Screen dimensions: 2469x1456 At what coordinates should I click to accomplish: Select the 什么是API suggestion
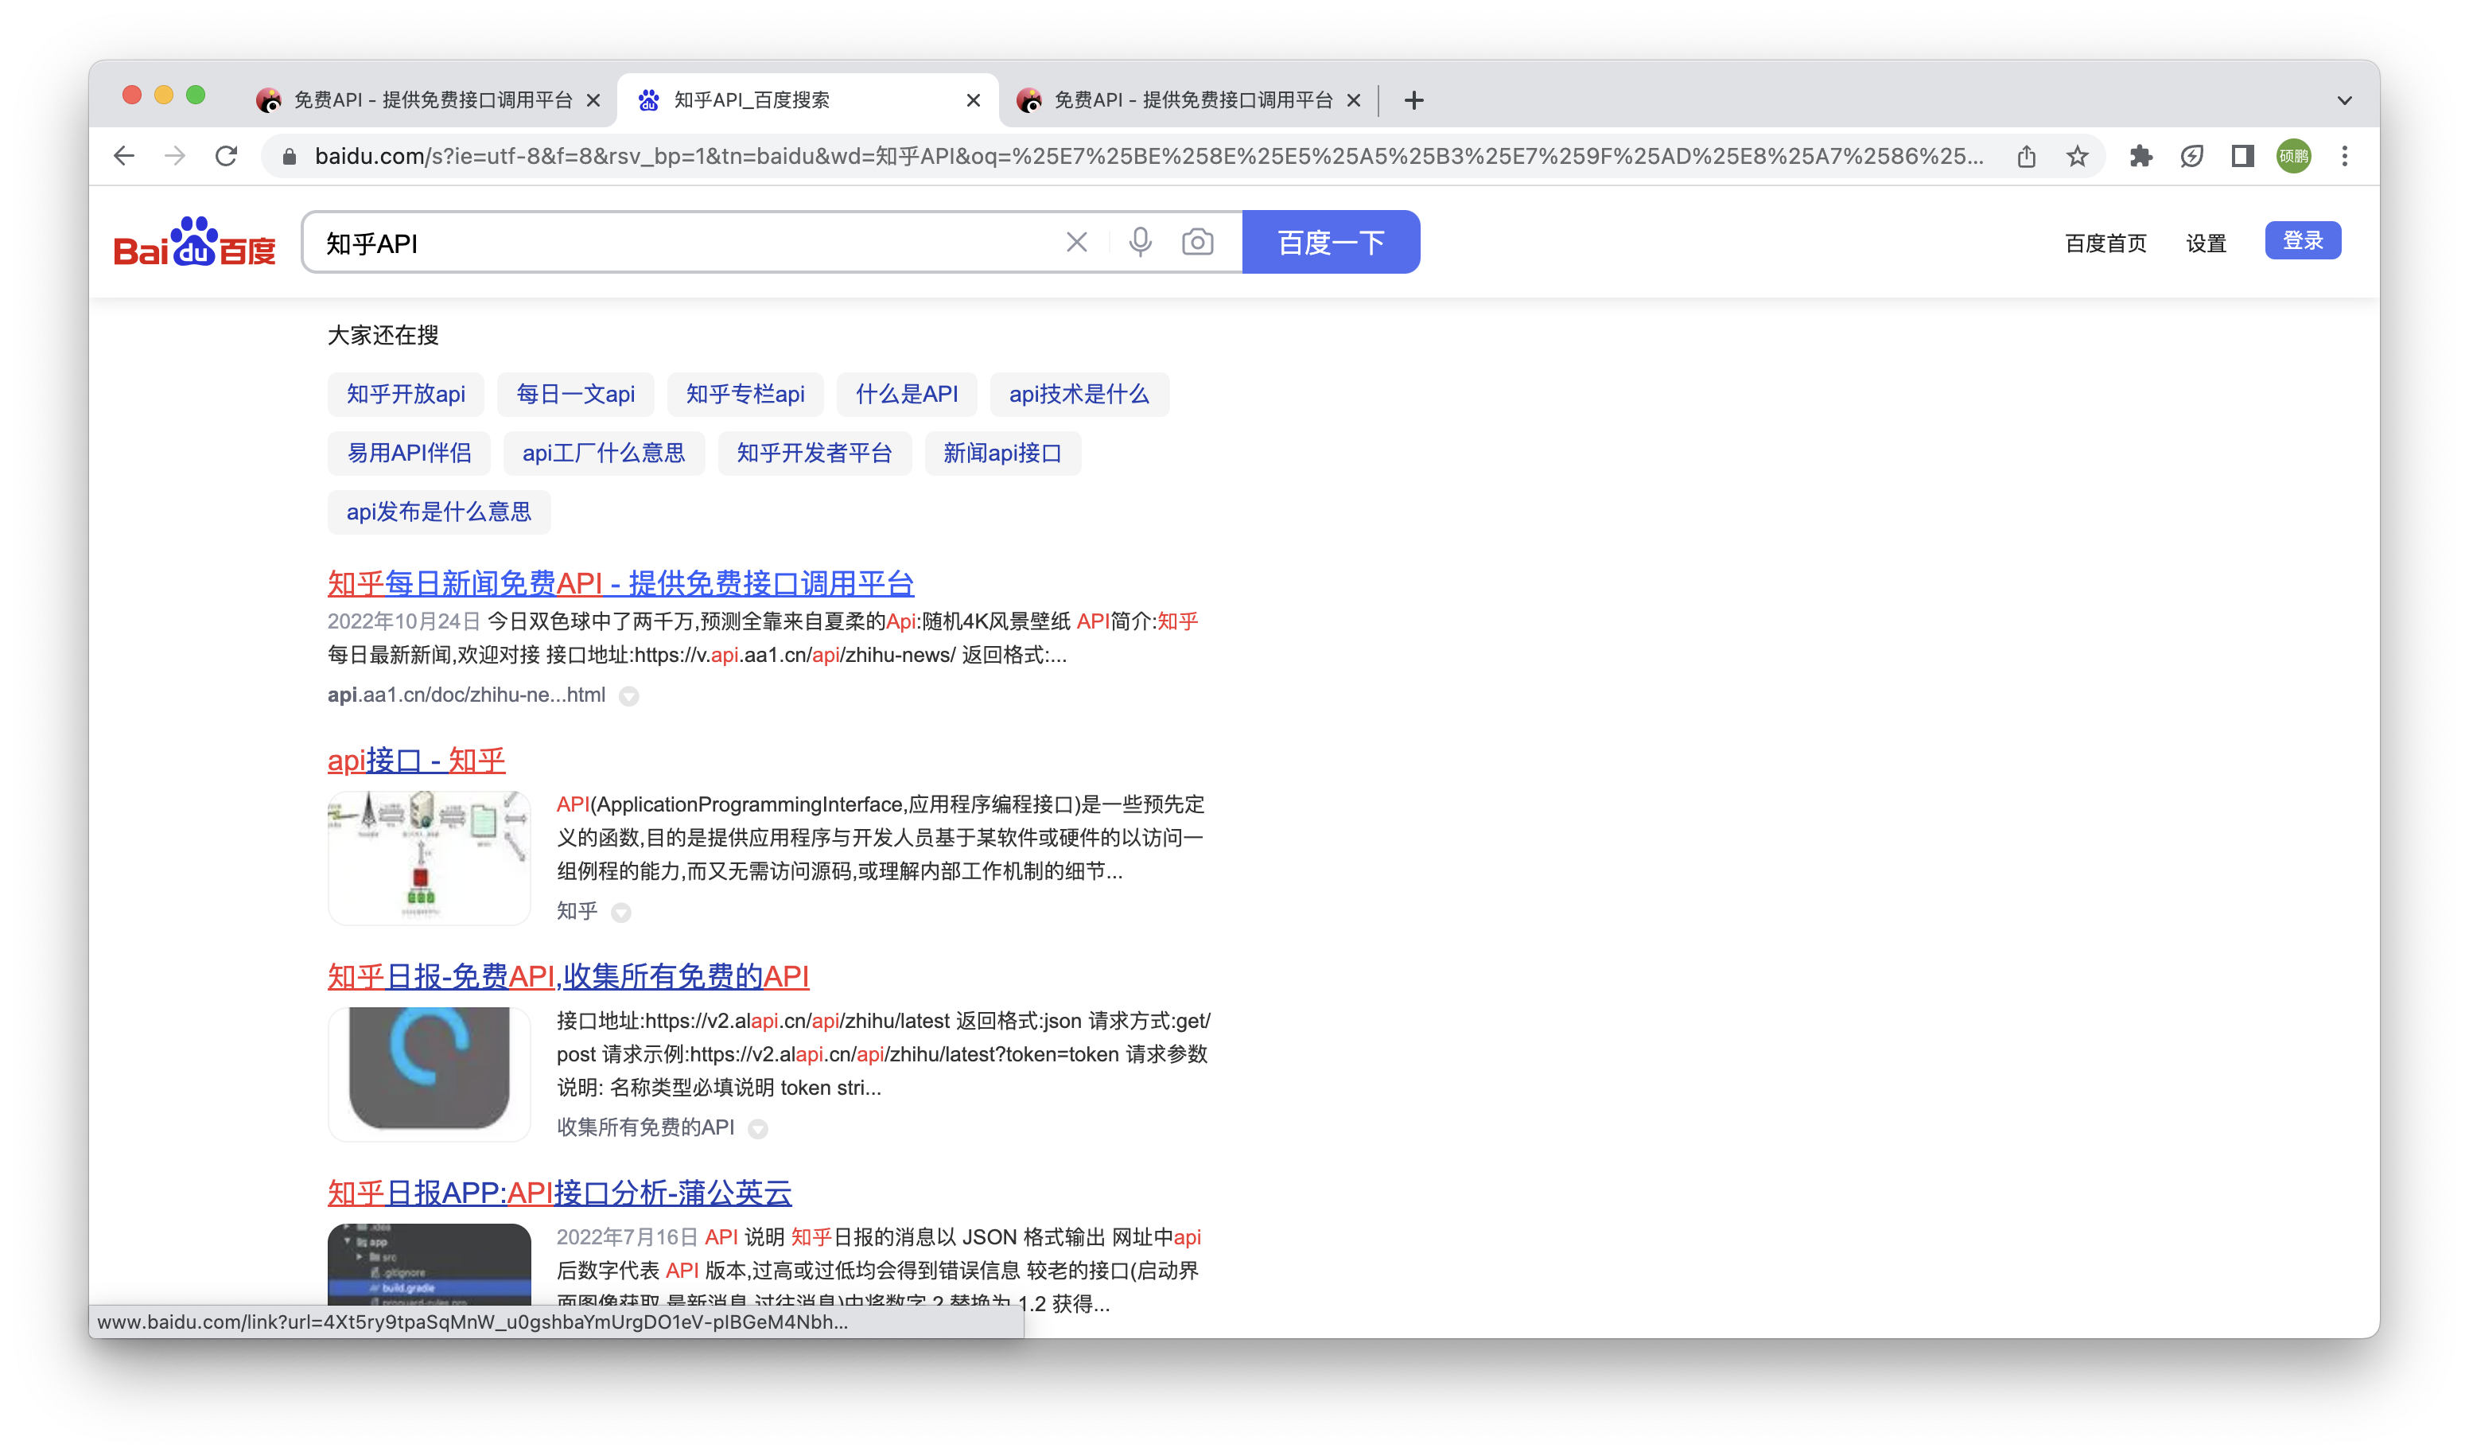[x=906, y=395]
